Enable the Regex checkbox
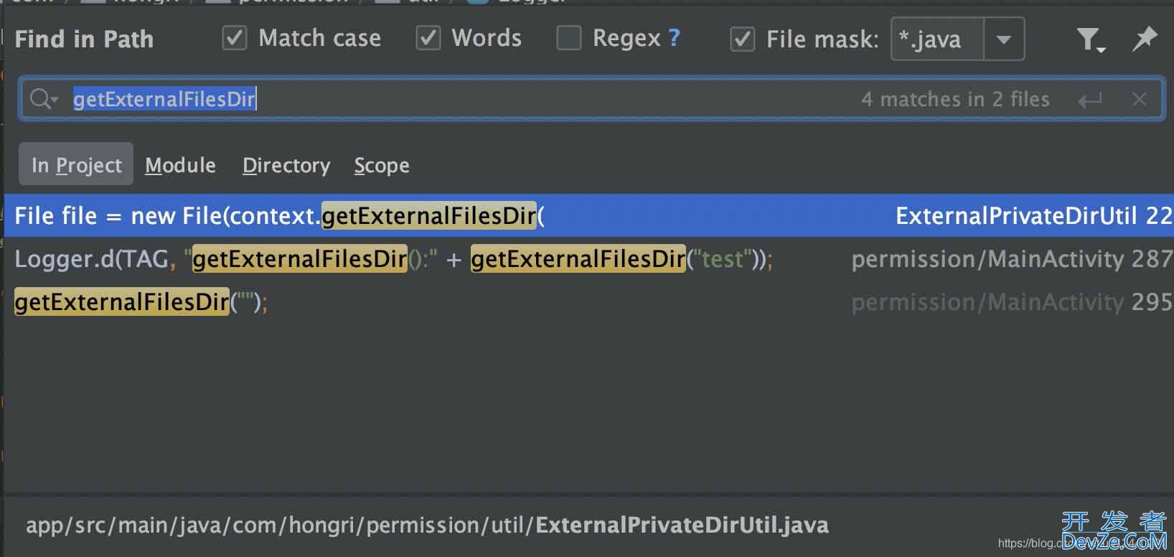The width and height of the screenshot is (1174, 557). coord(569,38)
